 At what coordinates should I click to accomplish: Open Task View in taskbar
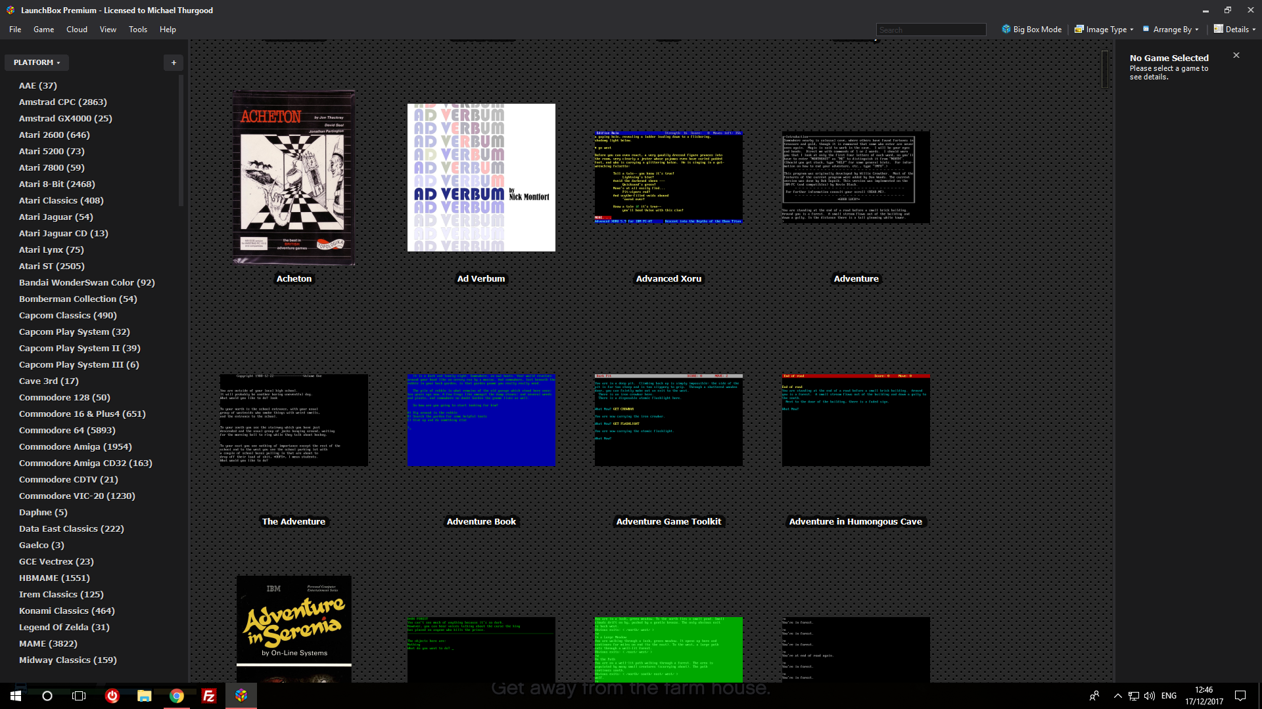point(79,696)
